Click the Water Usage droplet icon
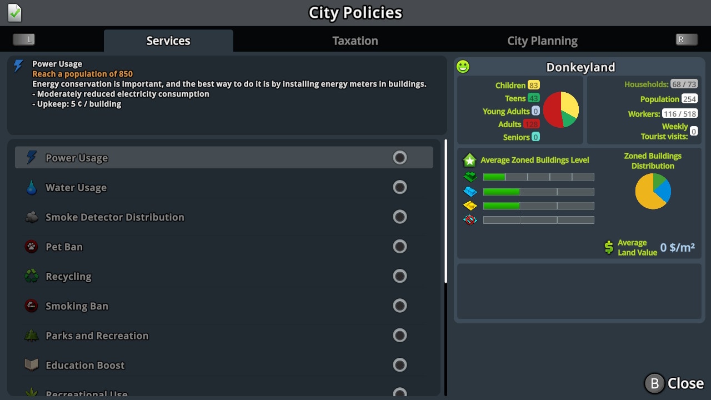The height and width of the screenshot is (400, 711). pyautogui.click(x=32, y=188)
